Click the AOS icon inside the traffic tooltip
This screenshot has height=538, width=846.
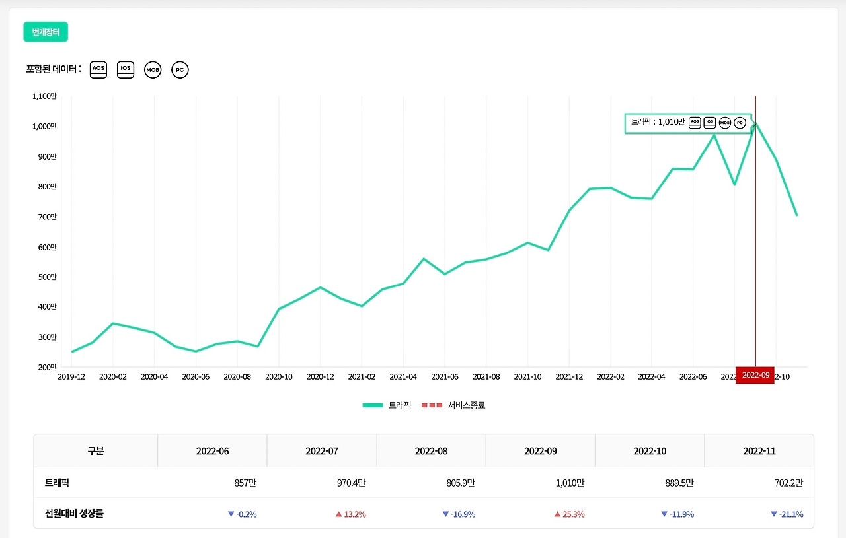pos(695,122)
